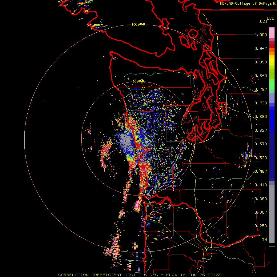
Task: Select the 0.467 scale value
Action: click(261, 171)
